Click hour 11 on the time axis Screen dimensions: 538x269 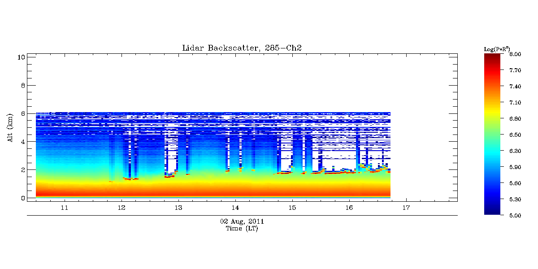pyautogui.click(x=65, y=208)
